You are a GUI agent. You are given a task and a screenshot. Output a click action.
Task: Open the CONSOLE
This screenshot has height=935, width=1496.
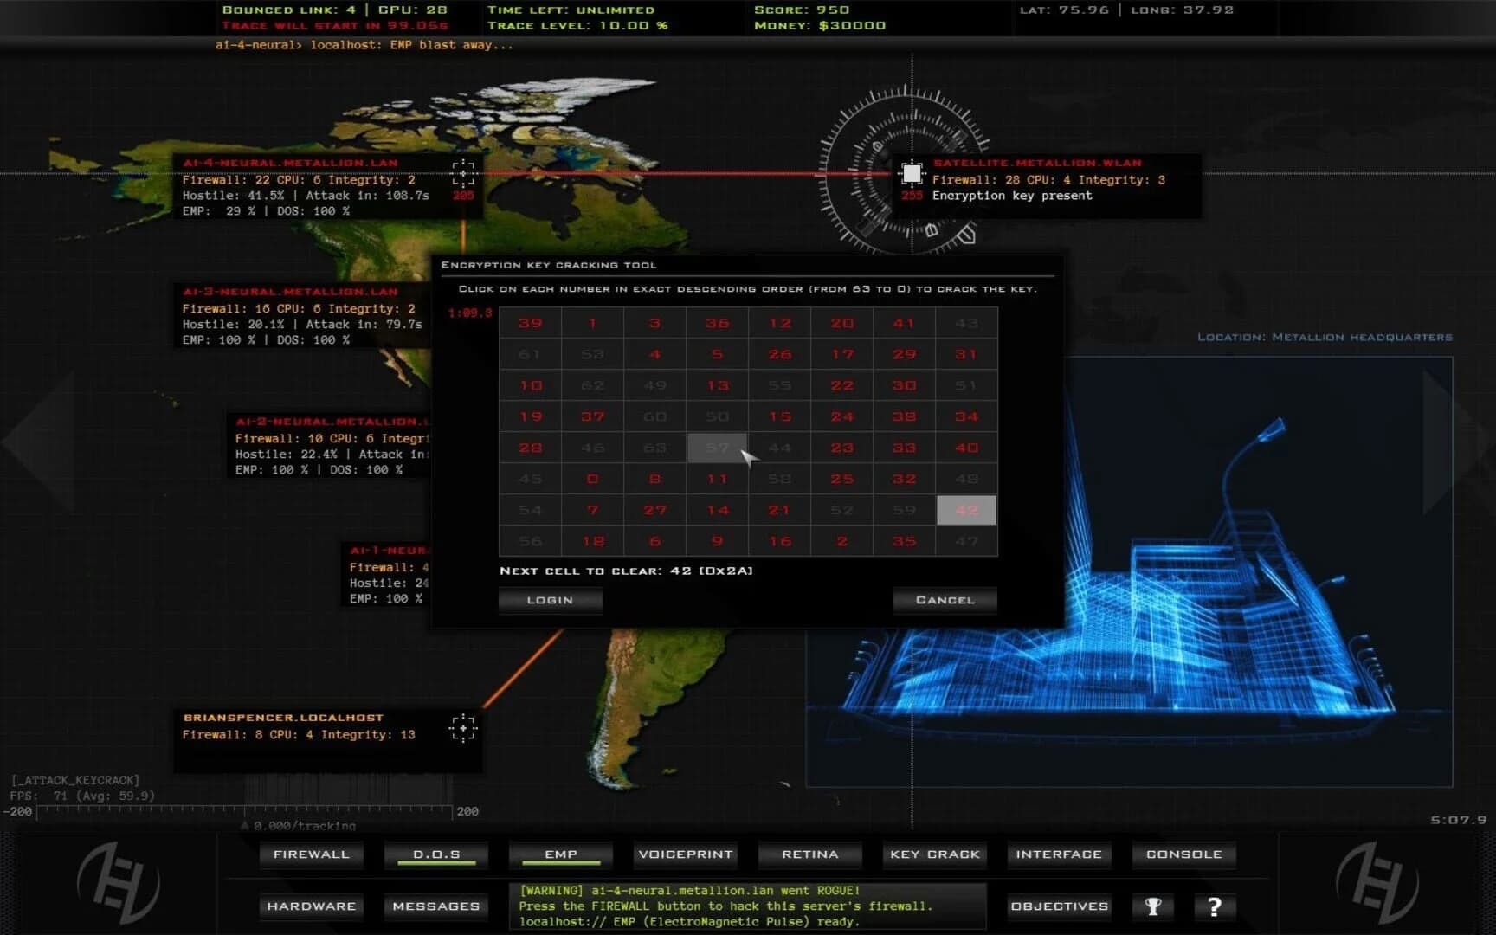coord(1183,854)
